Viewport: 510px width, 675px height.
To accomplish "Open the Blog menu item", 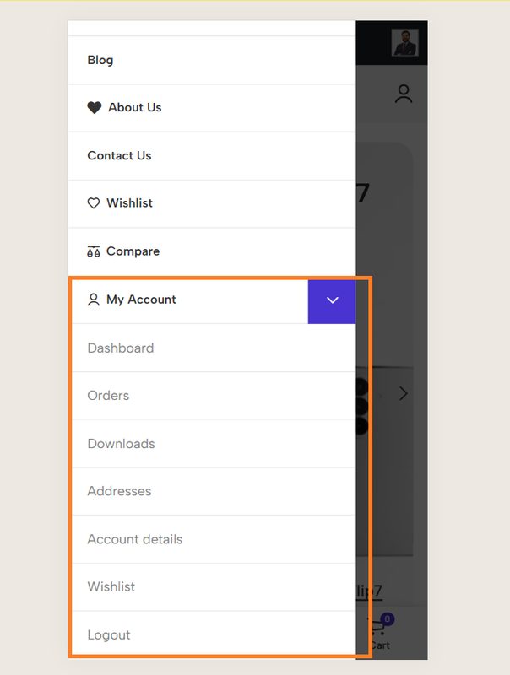I will pos(100,60).
